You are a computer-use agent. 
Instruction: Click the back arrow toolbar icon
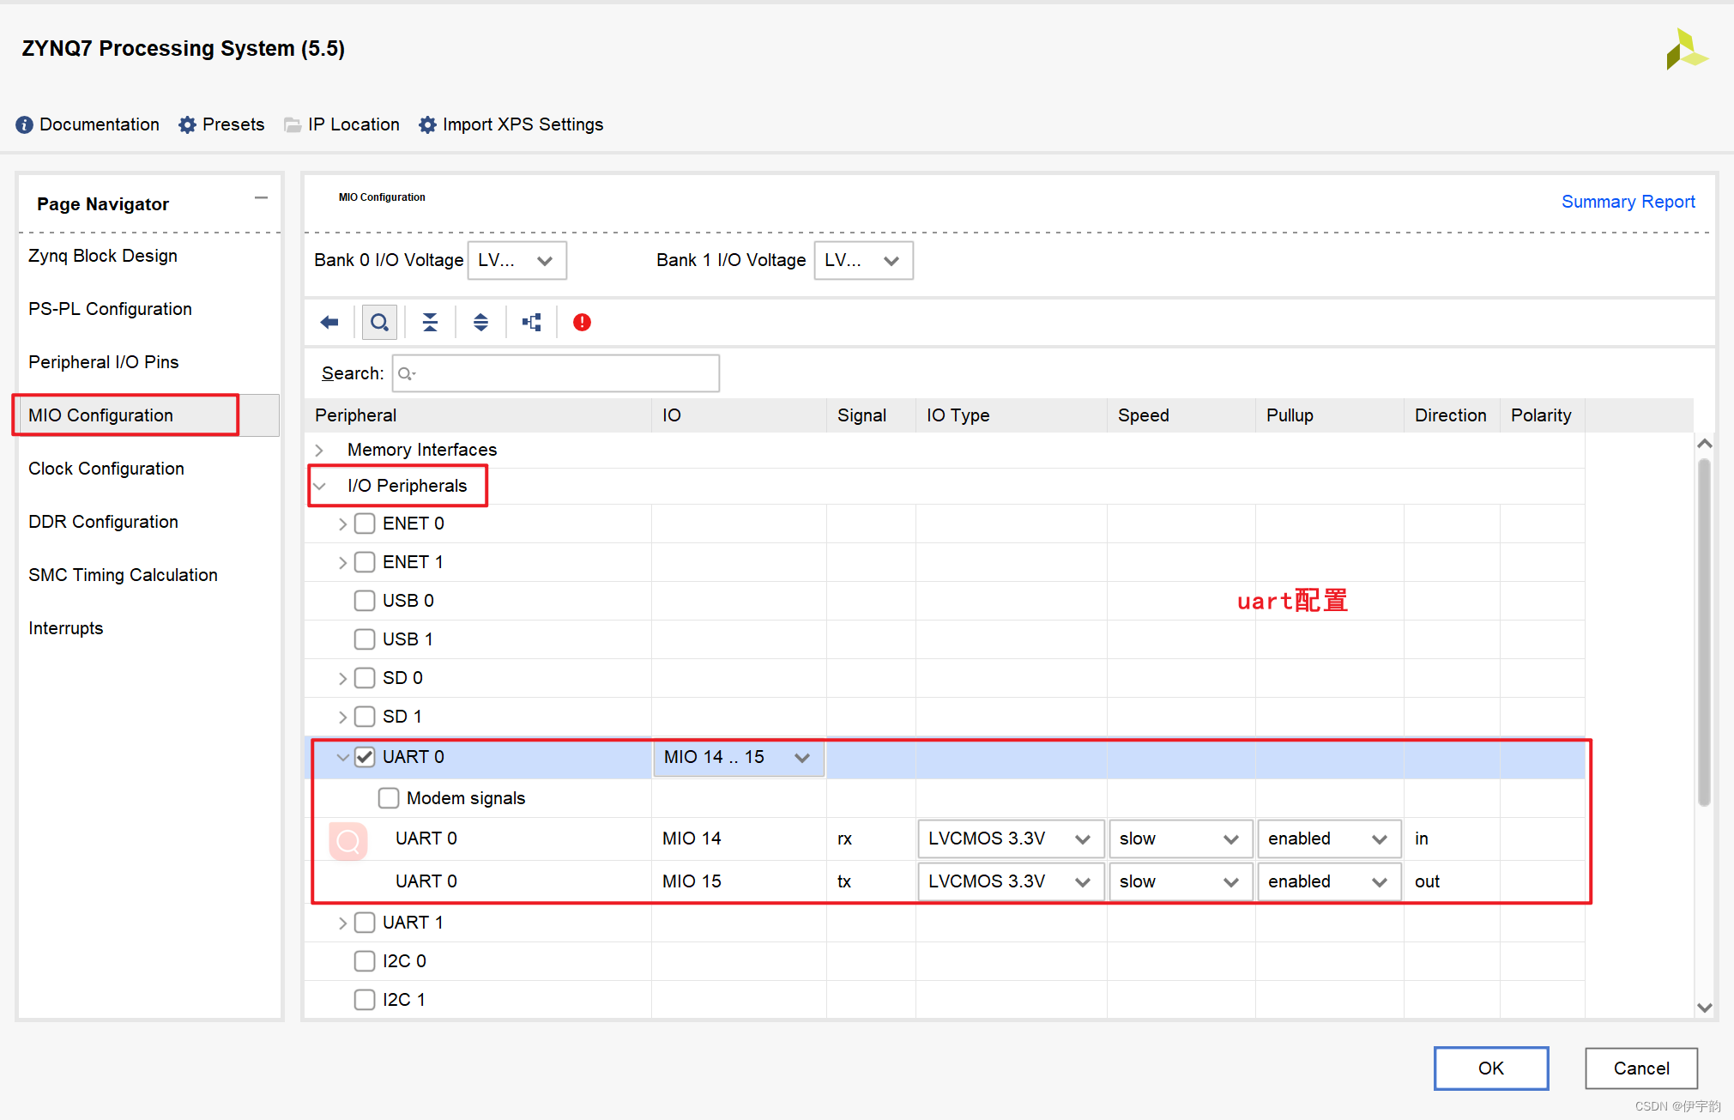(329, 323)
